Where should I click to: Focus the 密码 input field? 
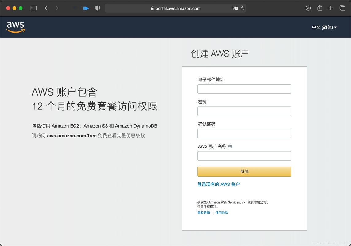[x=244, y=111]
